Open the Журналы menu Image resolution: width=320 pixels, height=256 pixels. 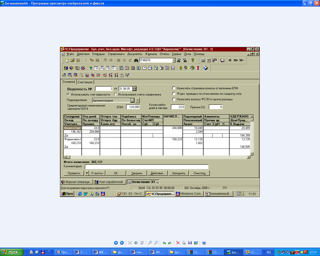pos(151,54)
